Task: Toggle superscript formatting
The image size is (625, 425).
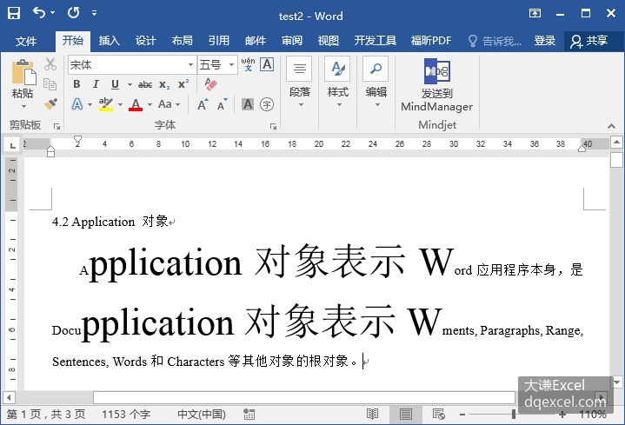Action: 183,84
